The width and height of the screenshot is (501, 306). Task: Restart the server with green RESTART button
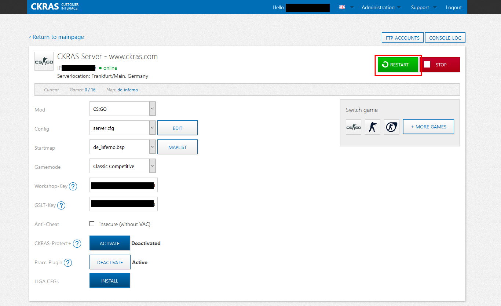click(x=398, y=65)
